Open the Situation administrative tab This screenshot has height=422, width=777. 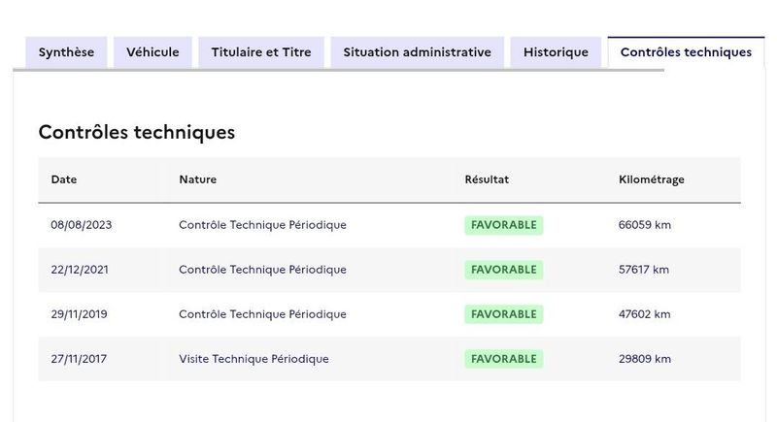418,52
